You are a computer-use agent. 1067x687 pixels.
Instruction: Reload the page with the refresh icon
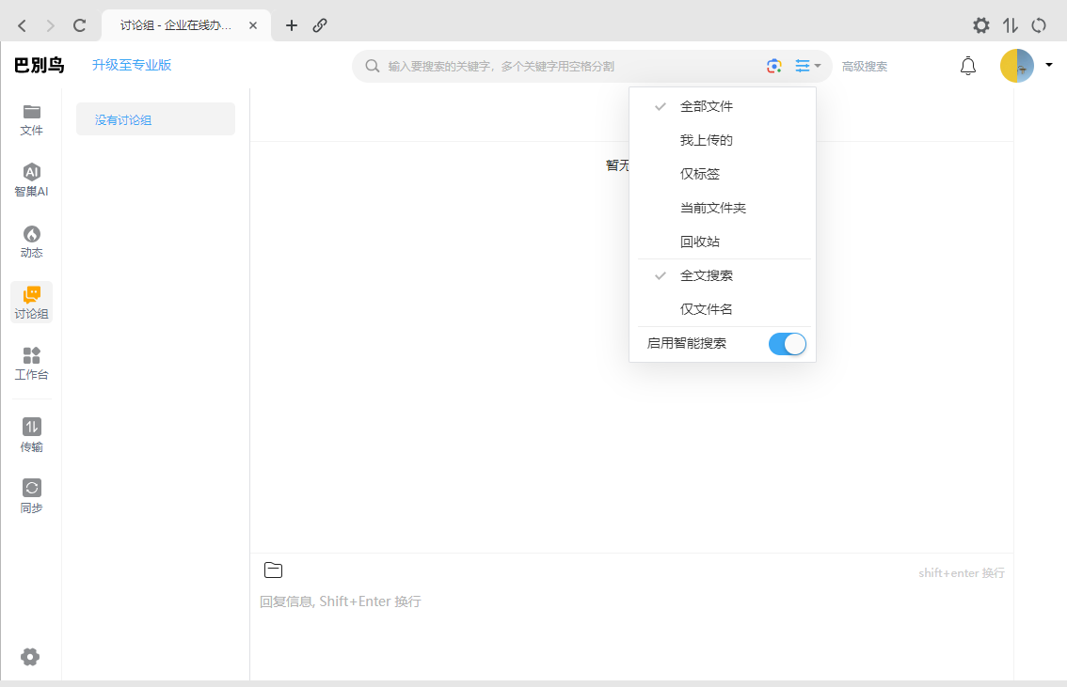[x=80, y=25]
